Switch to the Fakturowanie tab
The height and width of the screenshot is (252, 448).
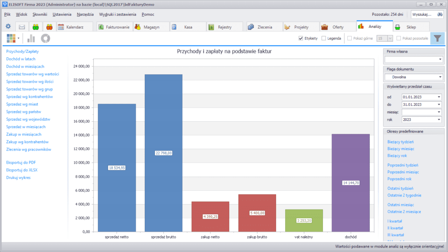[115, 27]
